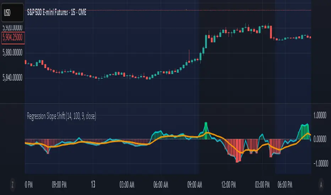Click the S&P 500 E-mini Futures title

point(57,11)
